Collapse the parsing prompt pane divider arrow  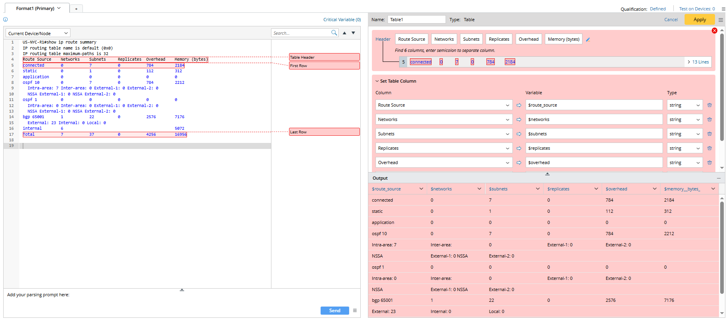182,290
